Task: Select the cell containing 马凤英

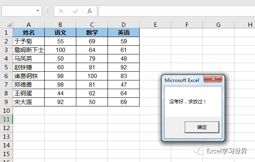Action: (x=28, y=59)
